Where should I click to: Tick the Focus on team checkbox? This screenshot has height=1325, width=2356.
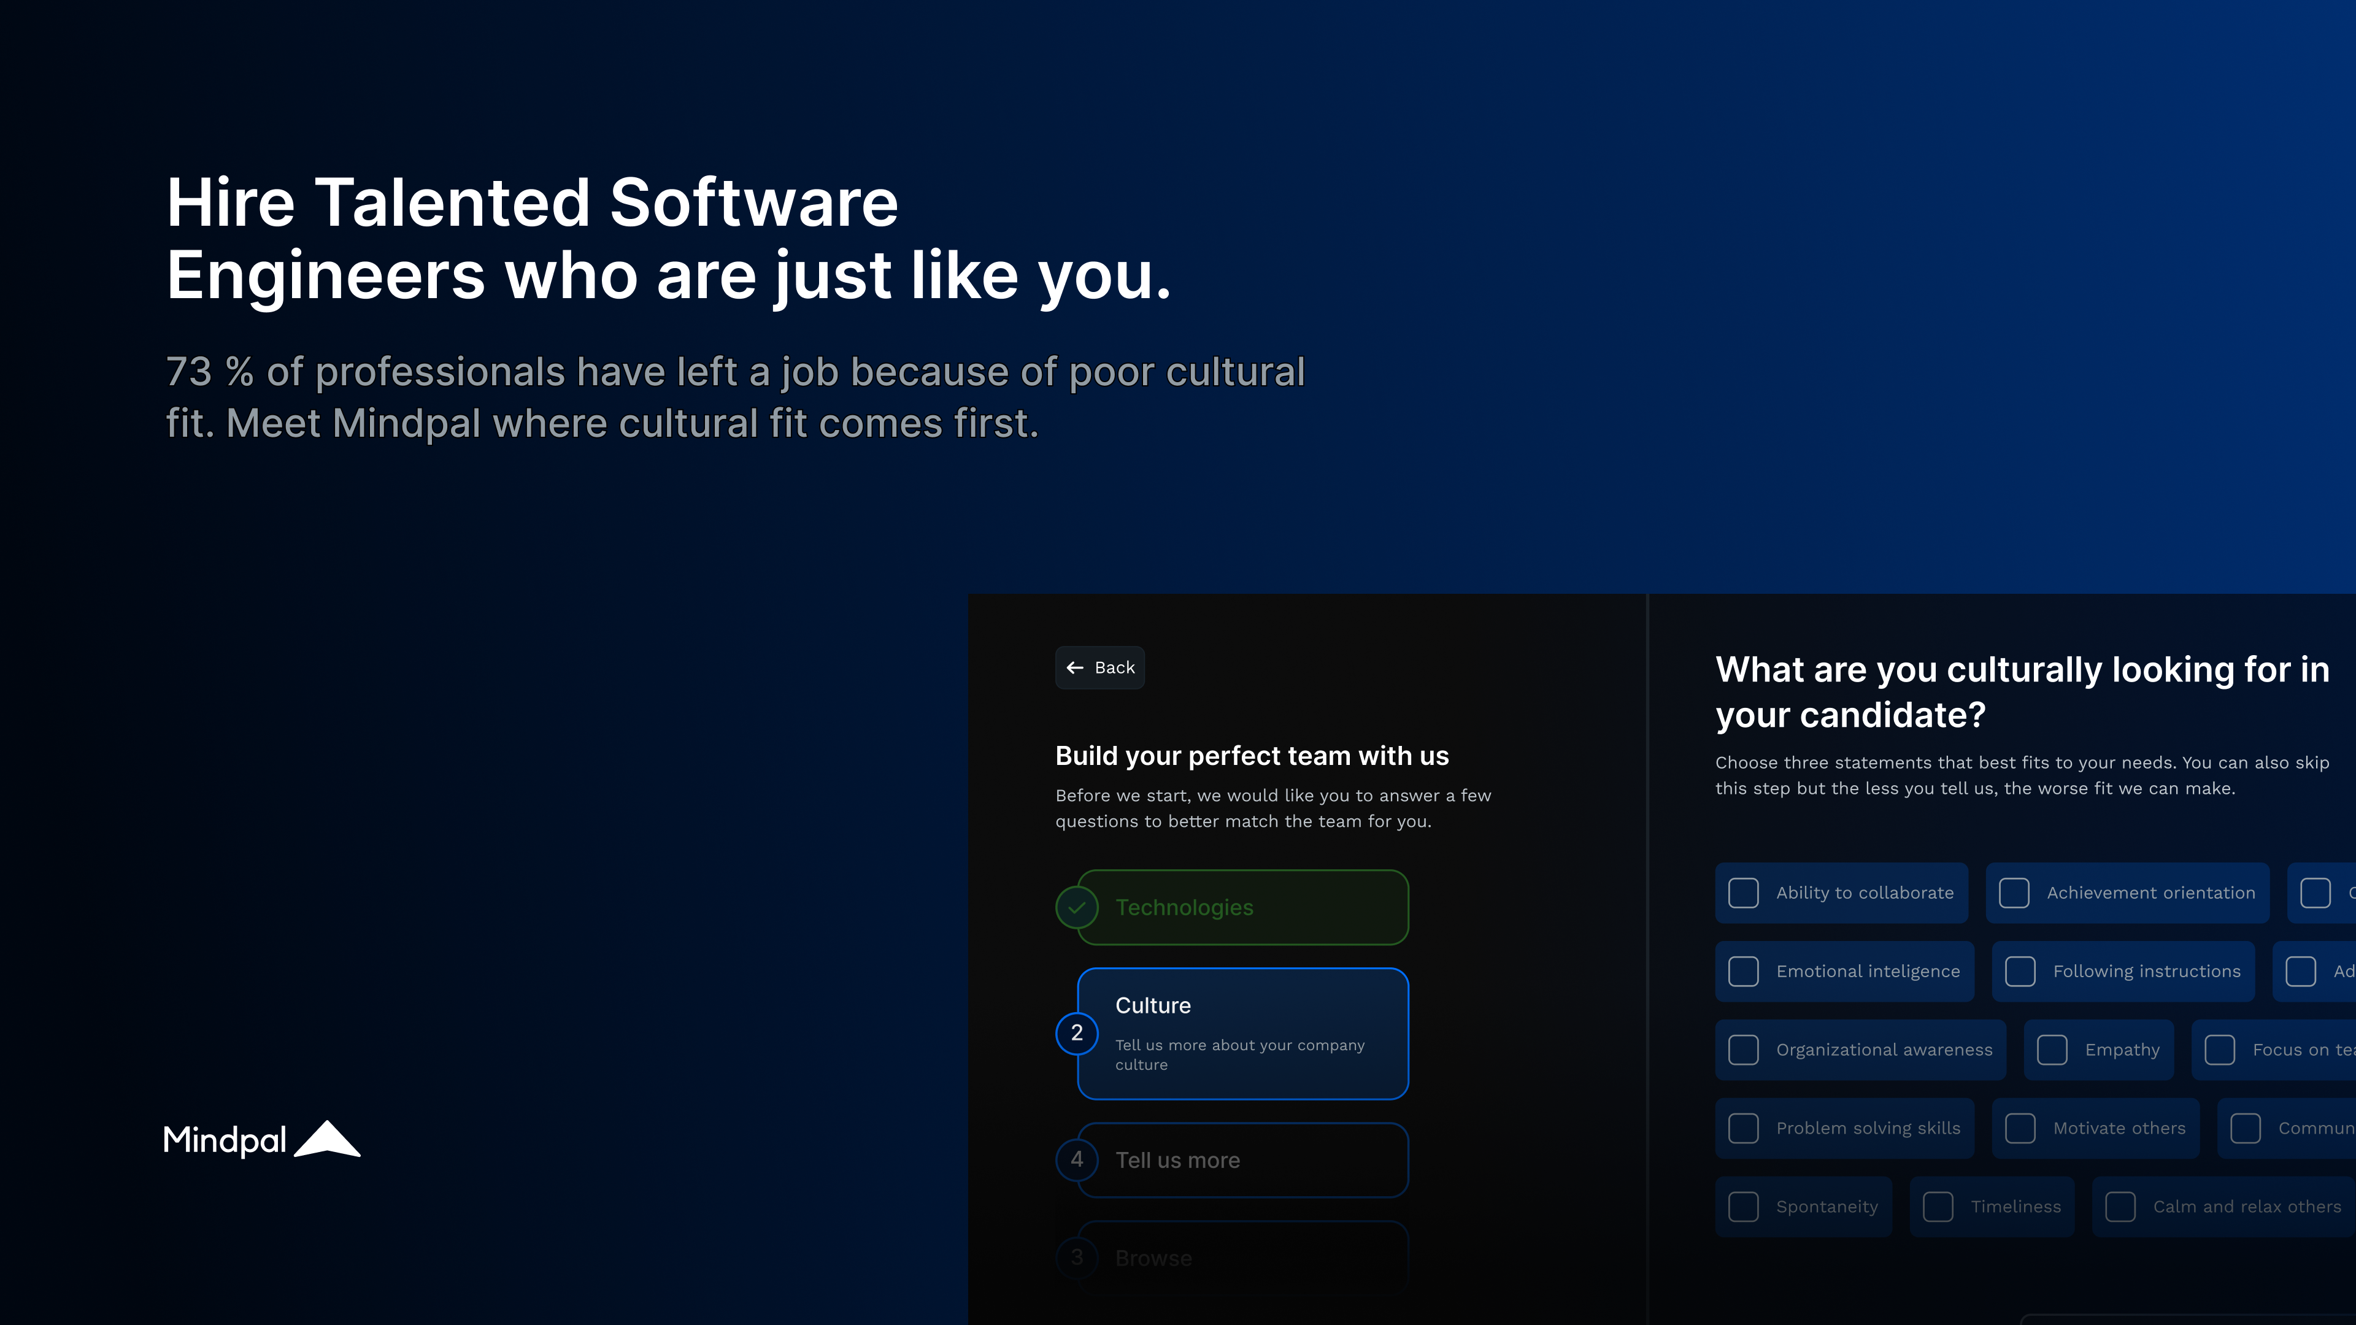point(2220,1050)
